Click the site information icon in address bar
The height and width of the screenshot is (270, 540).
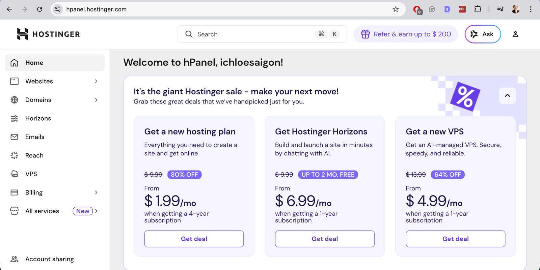[x=58, y=9]
